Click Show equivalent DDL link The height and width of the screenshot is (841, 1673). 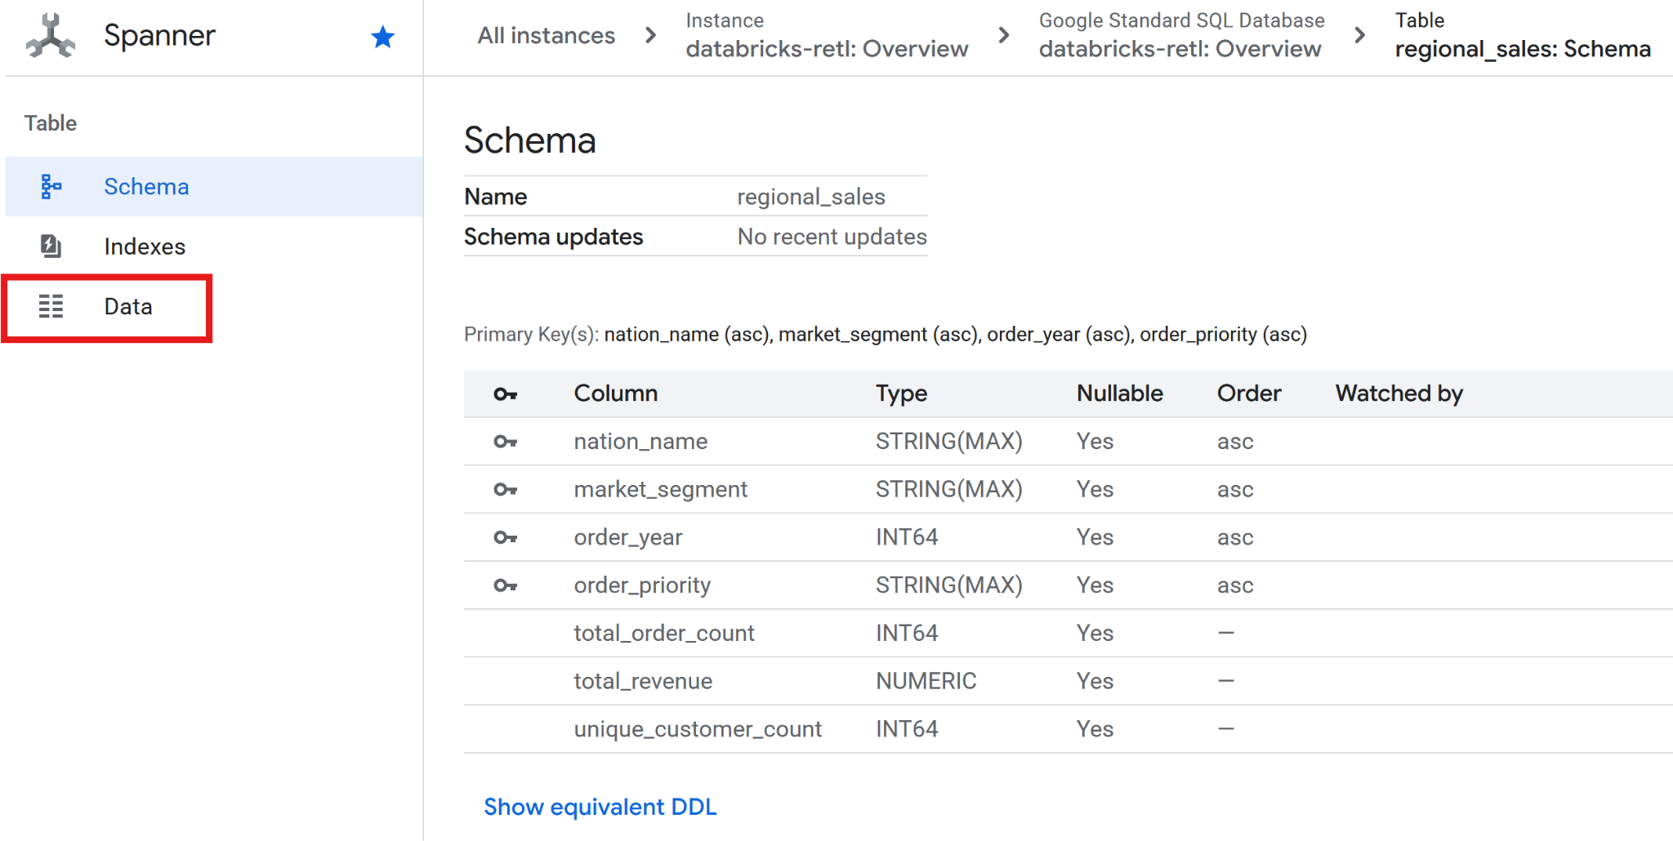point(600,807)
